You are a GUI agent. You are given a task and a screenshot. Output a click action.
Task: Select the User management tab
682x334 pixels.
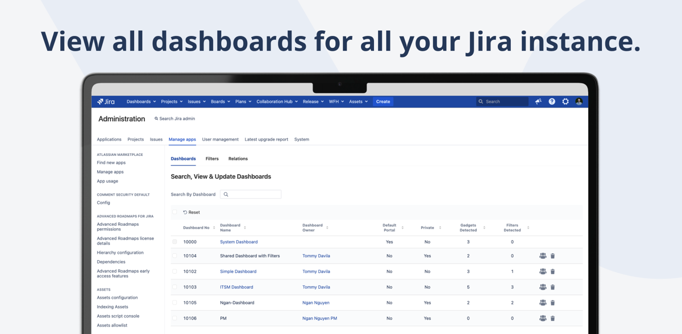coord(220,139)
